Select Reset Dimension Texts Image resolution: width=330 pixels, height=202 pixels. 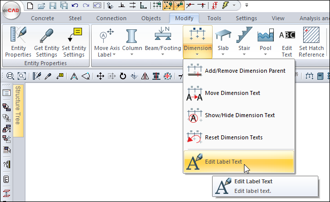pos(239,137)
